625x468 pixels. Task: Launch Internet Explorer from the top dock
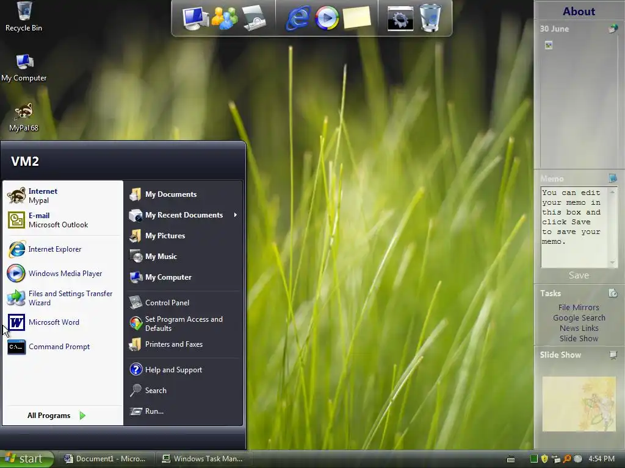(x=298, y=18)
